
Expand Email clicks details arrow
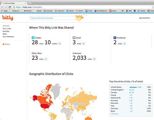point(84,44)
